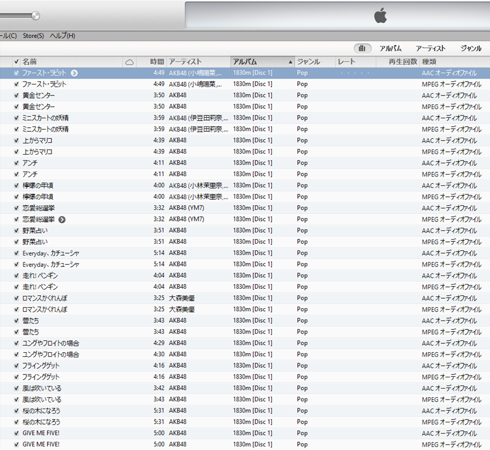
Task: Click the 4:30 time of ユングやフロイトの場合
Action: point(159,354)
